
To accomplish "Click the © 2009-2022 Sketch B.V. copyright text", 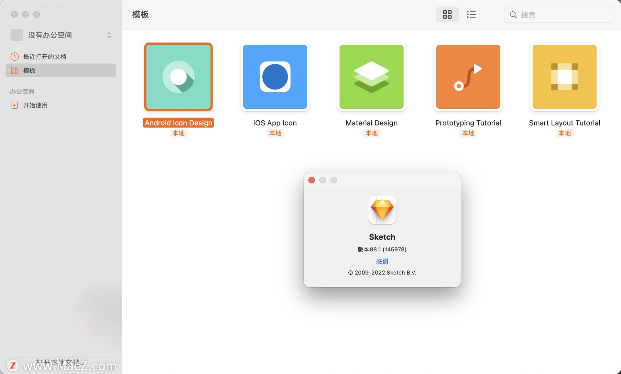I will click(382, 273).
